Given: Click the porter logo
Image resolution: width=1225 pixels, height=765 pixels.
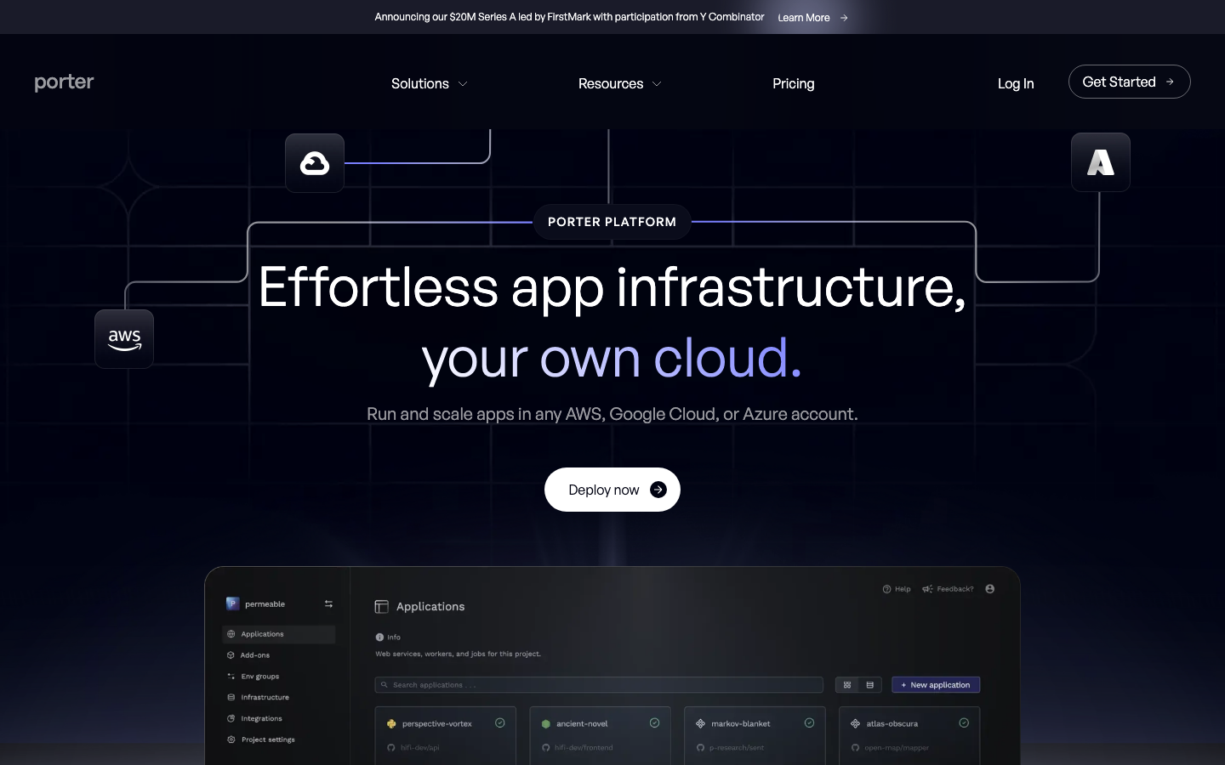Looking at the screenshot, I should (x=64, y=82).
